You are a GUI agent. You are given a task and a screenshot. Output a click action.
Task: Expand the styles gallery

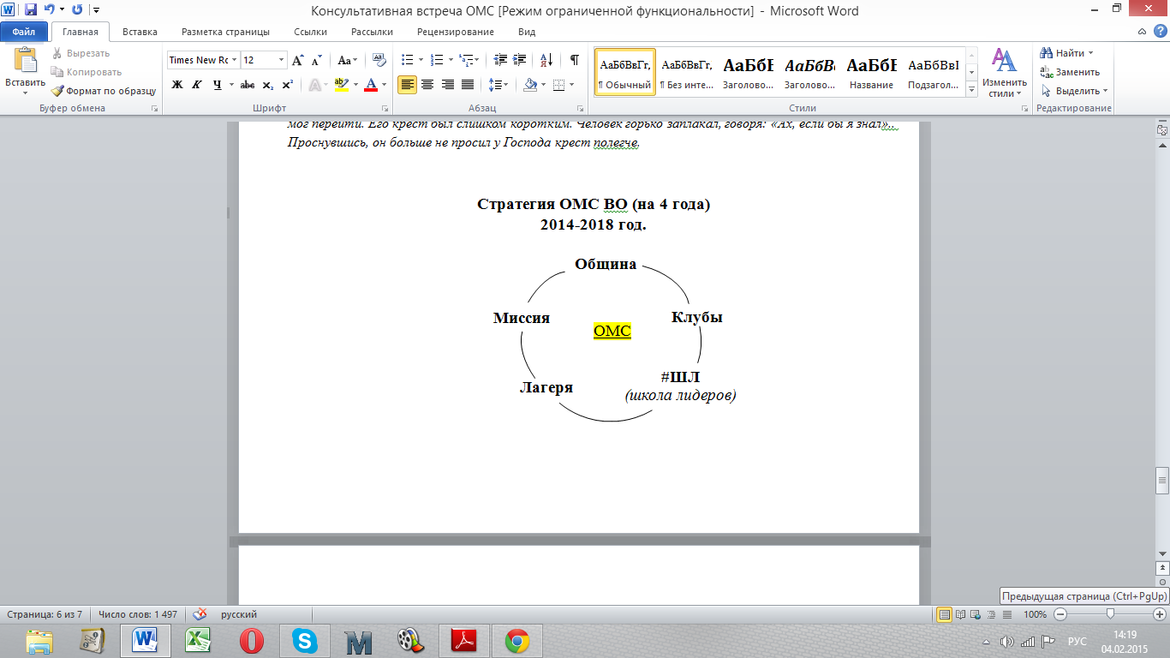(972, 90)
